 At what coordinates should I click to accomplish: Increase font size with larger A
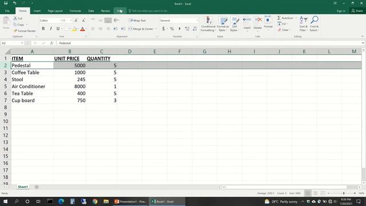click(76, 21)
